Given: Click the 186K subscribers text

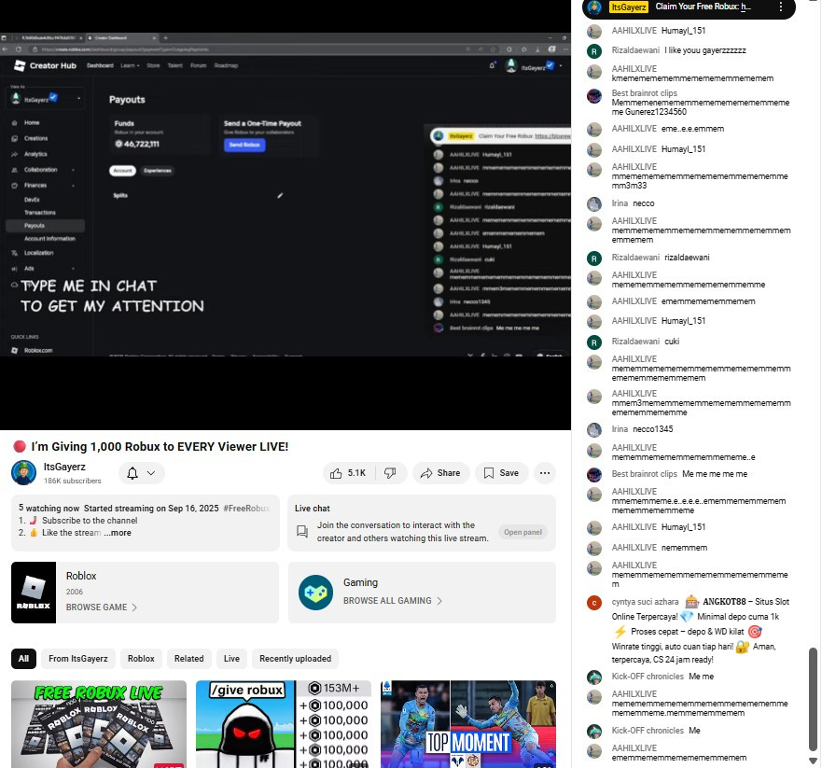Looking at the screenshot, I should click(x=73, y=481).
